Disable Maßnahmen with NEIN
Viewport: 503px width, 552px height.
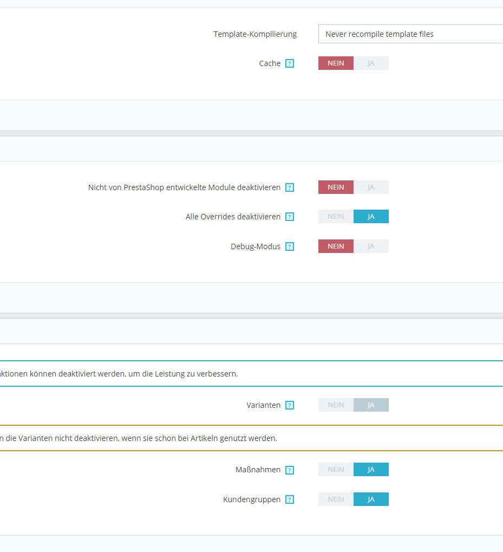(336, 469)
